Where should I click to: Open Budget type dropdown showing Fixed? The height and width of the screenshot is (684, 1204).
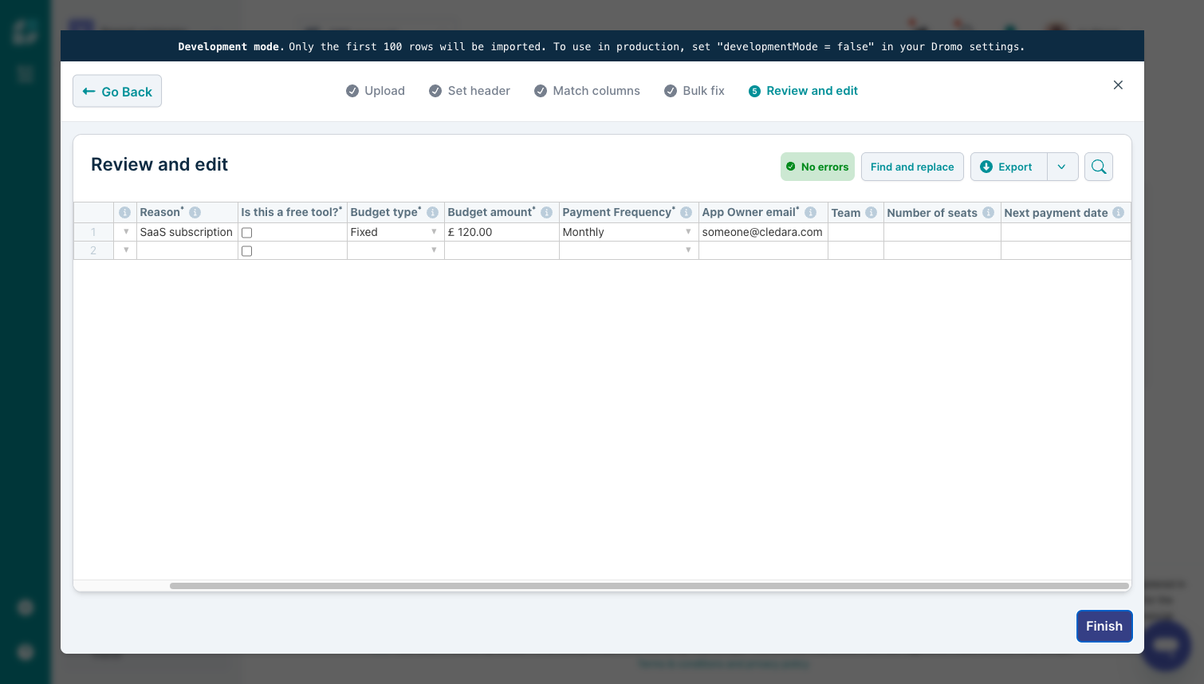coord(434,232)
